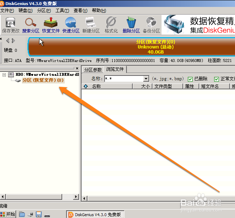Click the 就绪 status bar text

(4, 206)
